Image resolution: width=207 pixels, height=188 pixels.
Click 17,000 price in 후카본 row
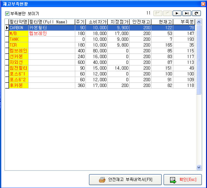click(x=97, y=86)
